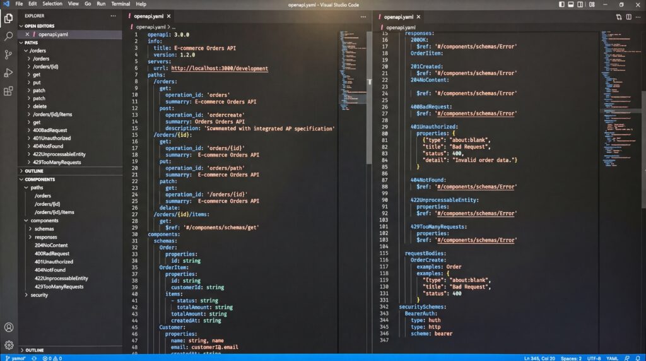Click the git branch indicator in status bar
Image resolution: width=646 pixels, height=361 pixels.
[16, 358]
